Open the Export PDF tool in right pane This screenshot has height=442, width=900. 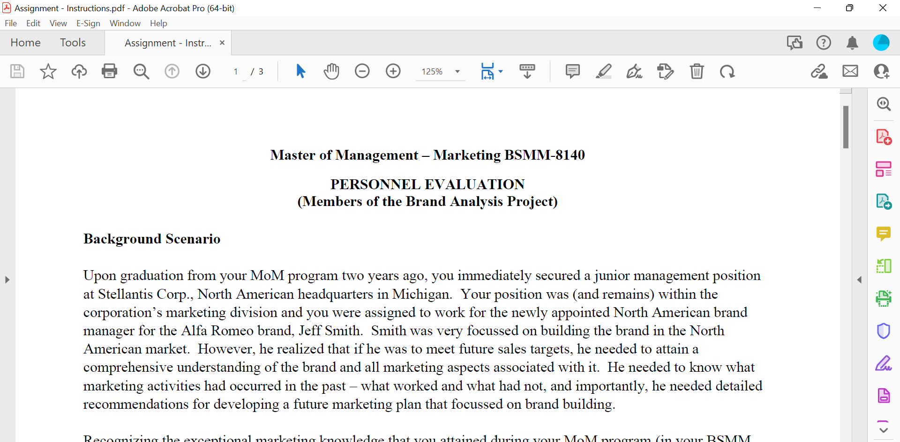(x=884, y=201)
